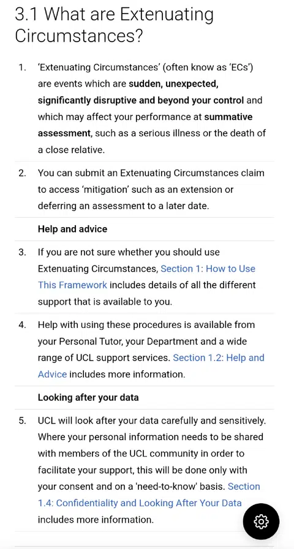
Task: Click the 'Looking after your data' subheading
Action: coord(88,397)
